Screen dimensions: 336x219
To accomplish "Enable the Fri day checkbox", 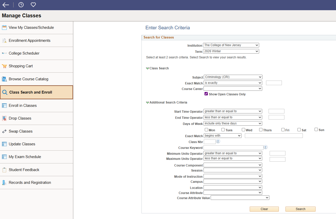I will 283,130.
